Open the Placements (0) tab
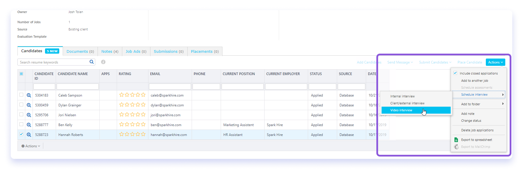 click(x=205, y=51)
